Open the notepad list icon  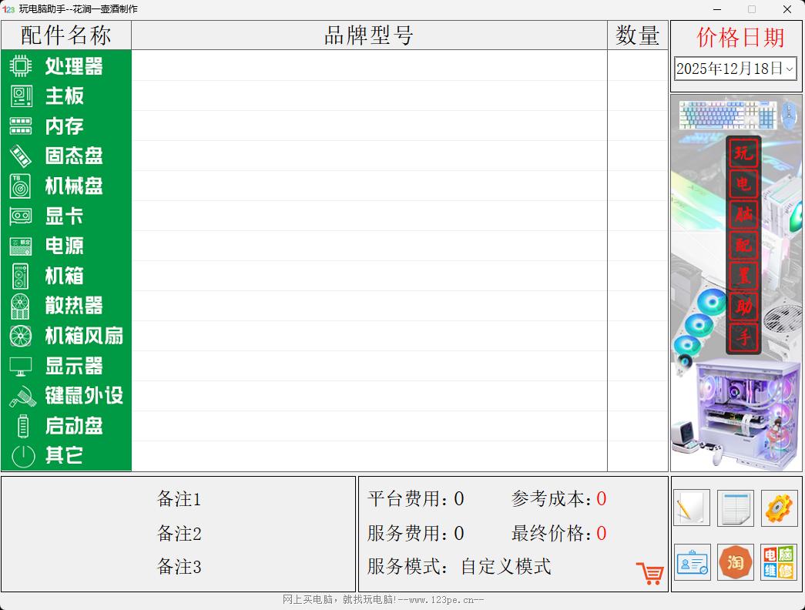click(x=734, y=508)
